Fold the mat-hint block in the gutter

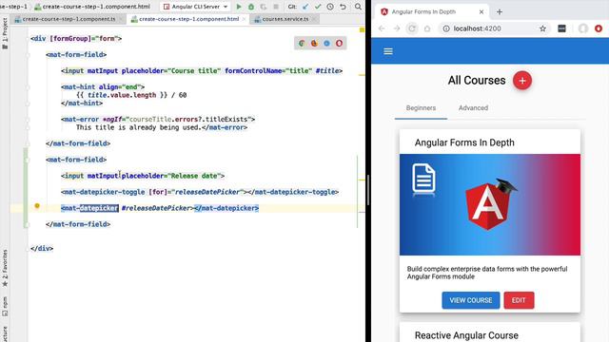pos(28,86)
